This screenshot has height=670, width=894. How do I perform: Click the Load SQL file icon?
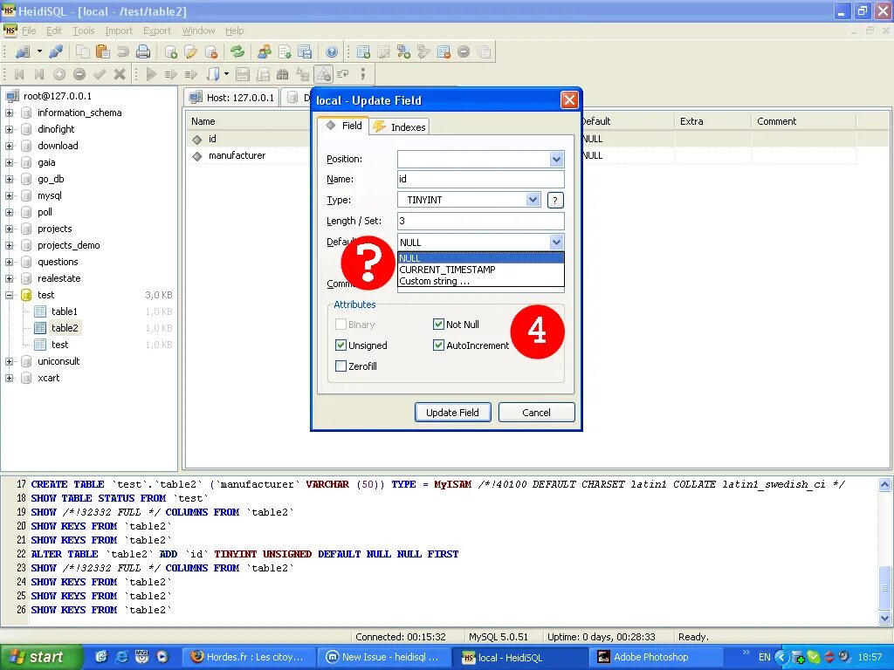pos(213,74)
